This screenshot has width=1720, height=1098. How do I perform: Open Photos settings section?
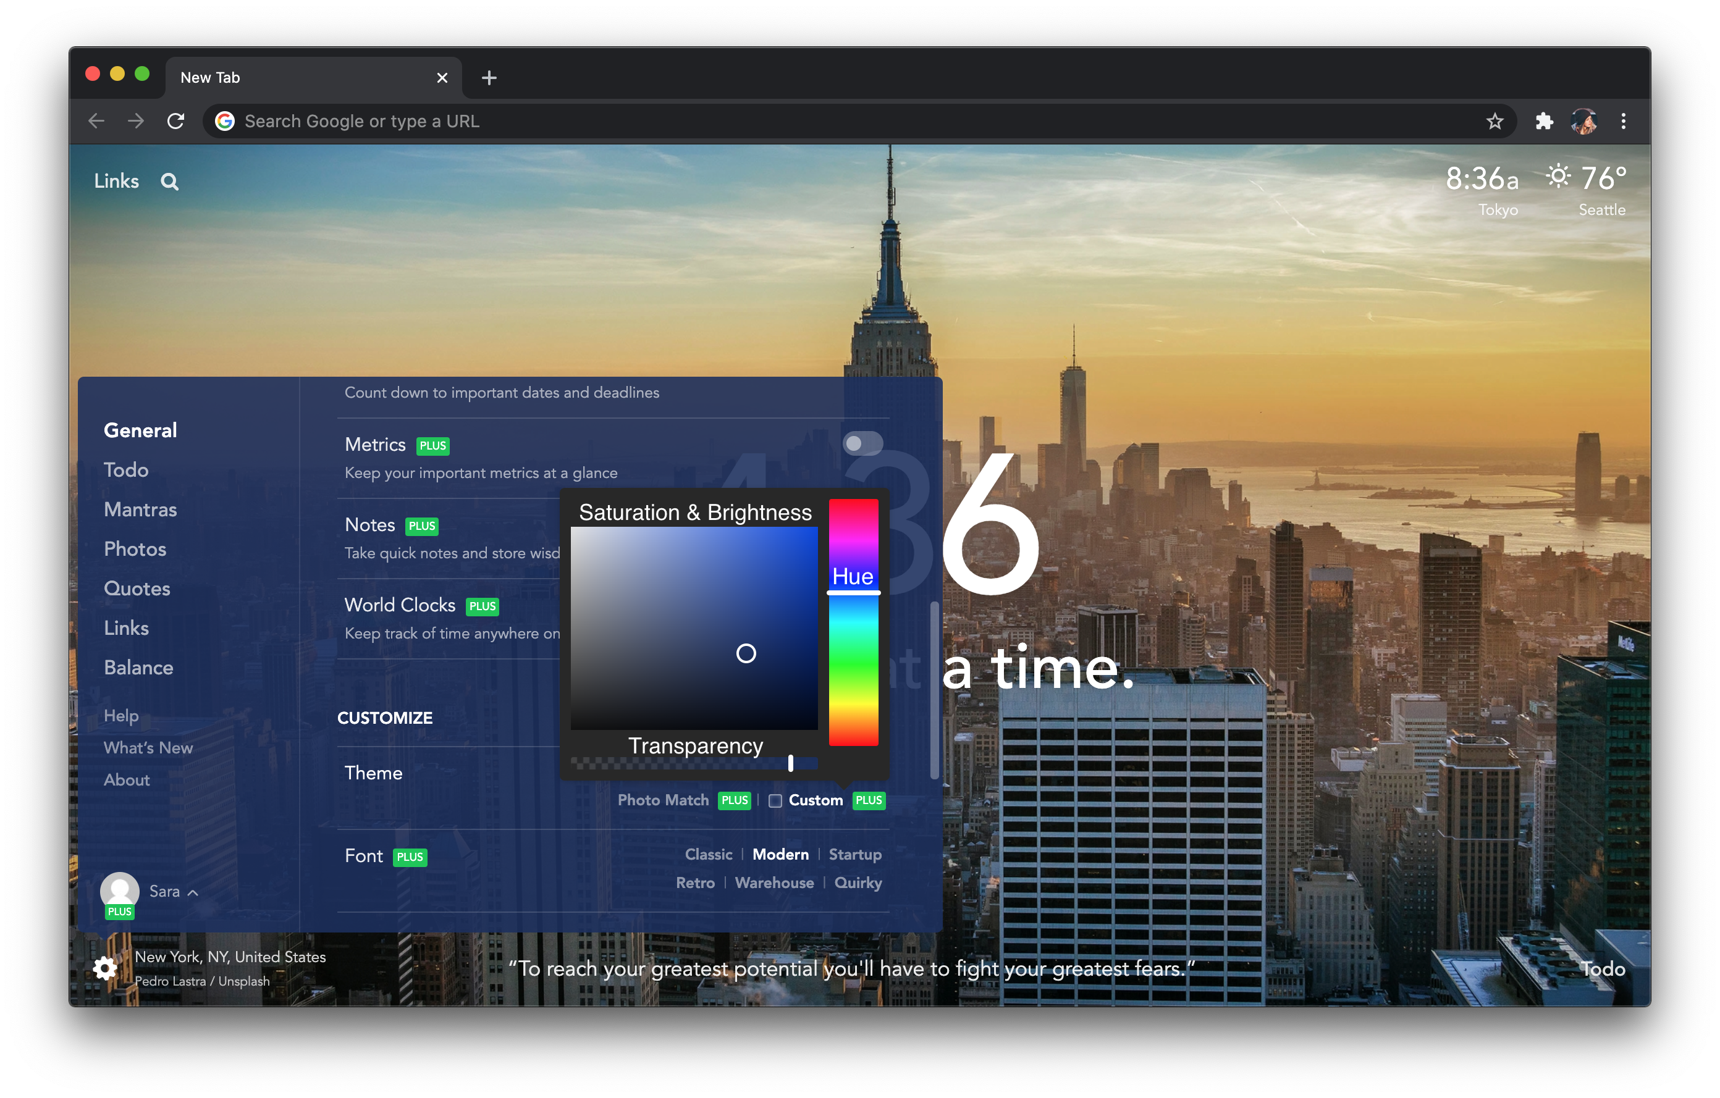point(135,549)
